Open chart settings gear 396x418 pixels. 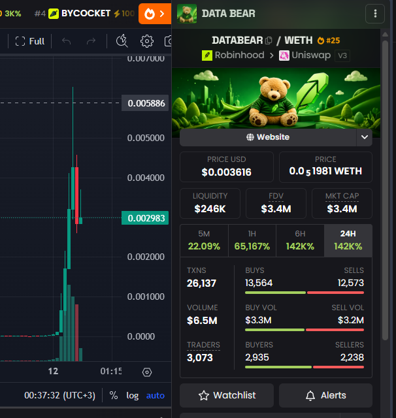(147, 41)
